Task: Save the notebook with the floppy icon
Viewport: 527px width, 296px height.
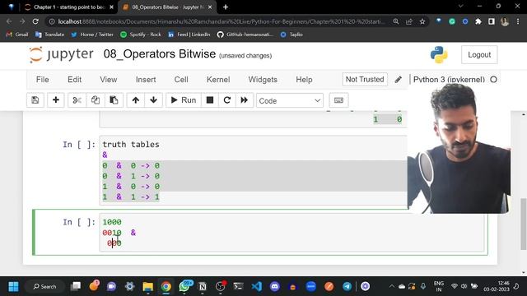Action: click(x=35, y=100)
